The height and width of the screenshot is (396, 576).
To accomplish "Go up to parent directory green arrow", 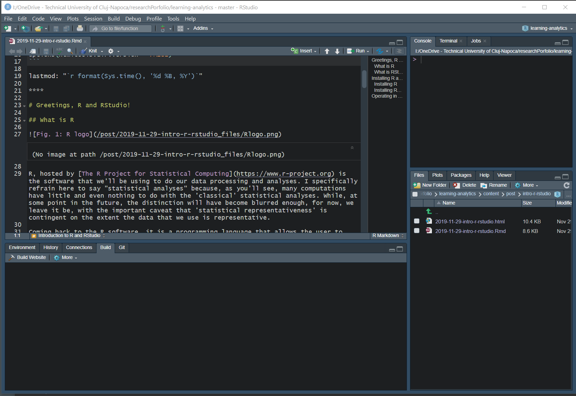I will (x=429, y=211).
